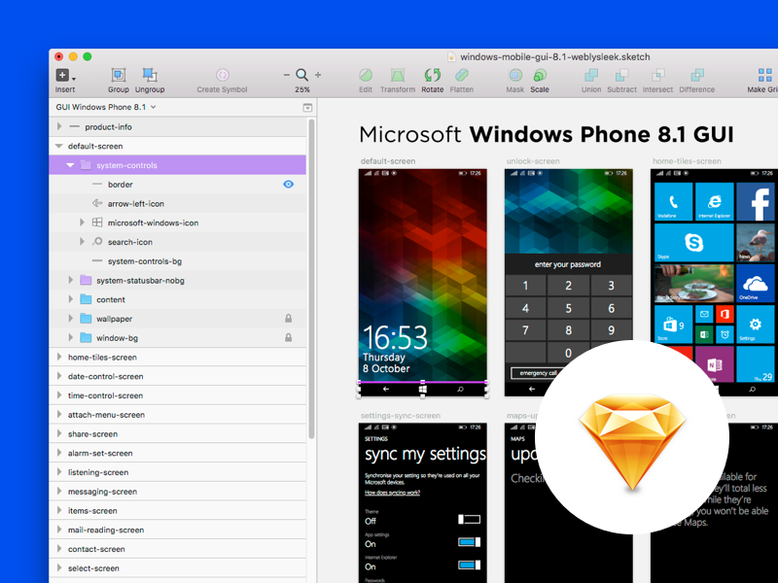This screenshot has width=778, height=583.
Task: Click the Internet Explorer tile
Action: (x=715, y=201)
